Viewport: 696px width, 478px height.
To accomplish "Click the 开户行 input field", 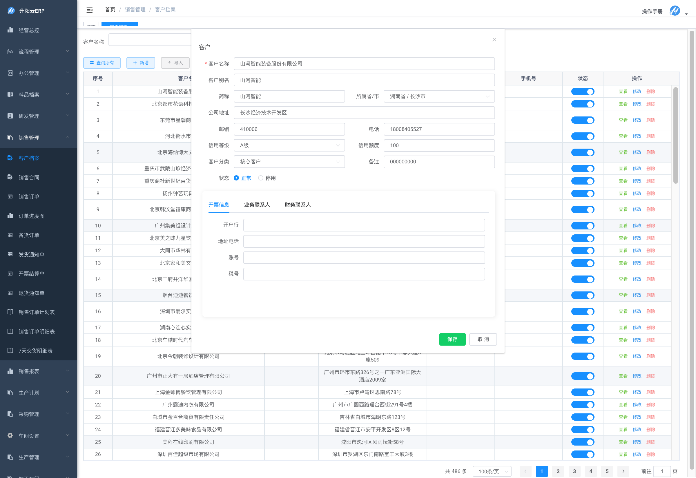I will point(364,225).
